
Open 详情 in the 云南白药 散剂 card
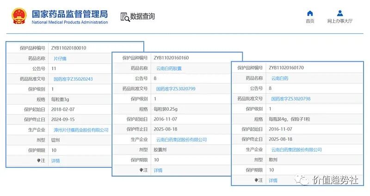(273, 180)
